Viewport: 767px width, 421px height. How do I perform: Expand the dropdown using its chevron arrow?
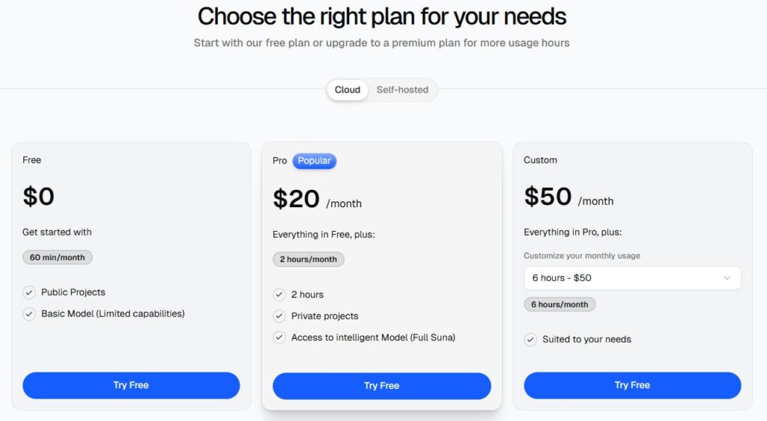point(727,278)
